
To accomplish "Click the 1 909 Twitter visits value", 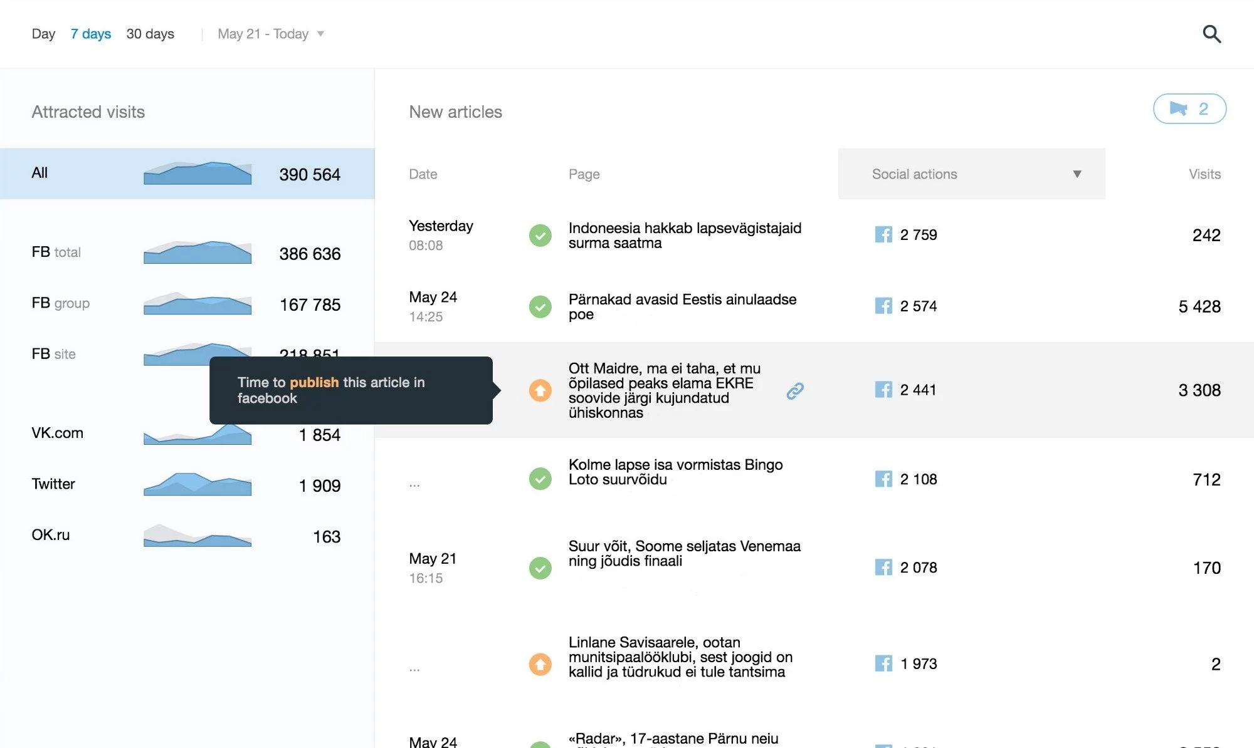I will tap(320, 486).
